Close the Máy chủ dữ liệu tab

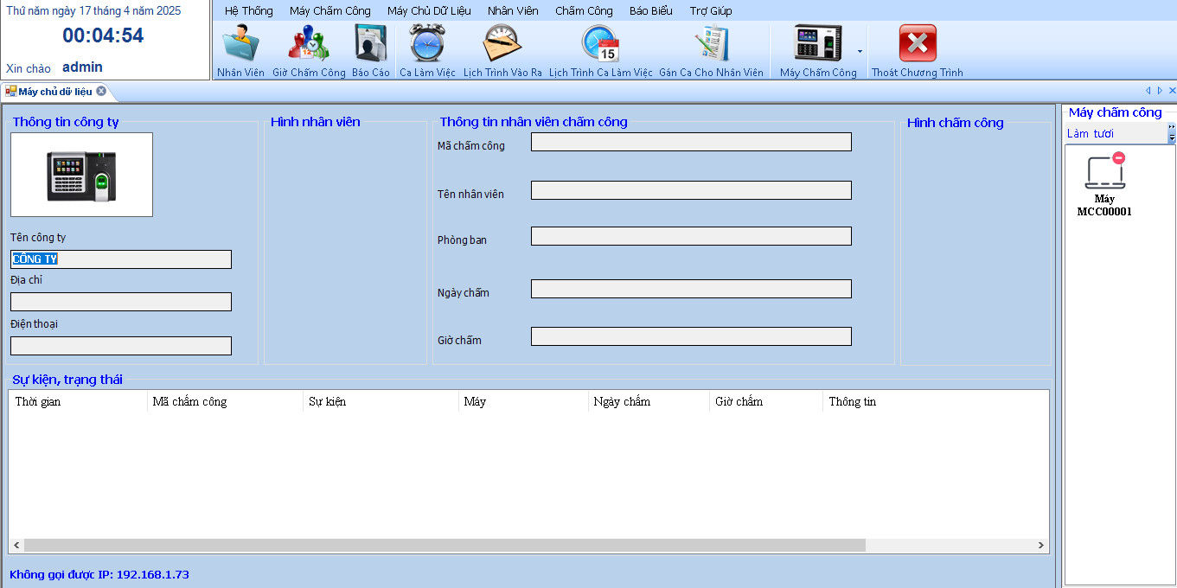[x=101, y=92]
